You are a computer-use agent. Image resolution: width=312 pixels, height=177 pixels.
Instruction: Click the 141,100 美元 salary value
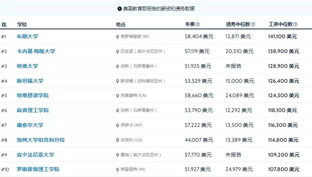tap(283, 36)
